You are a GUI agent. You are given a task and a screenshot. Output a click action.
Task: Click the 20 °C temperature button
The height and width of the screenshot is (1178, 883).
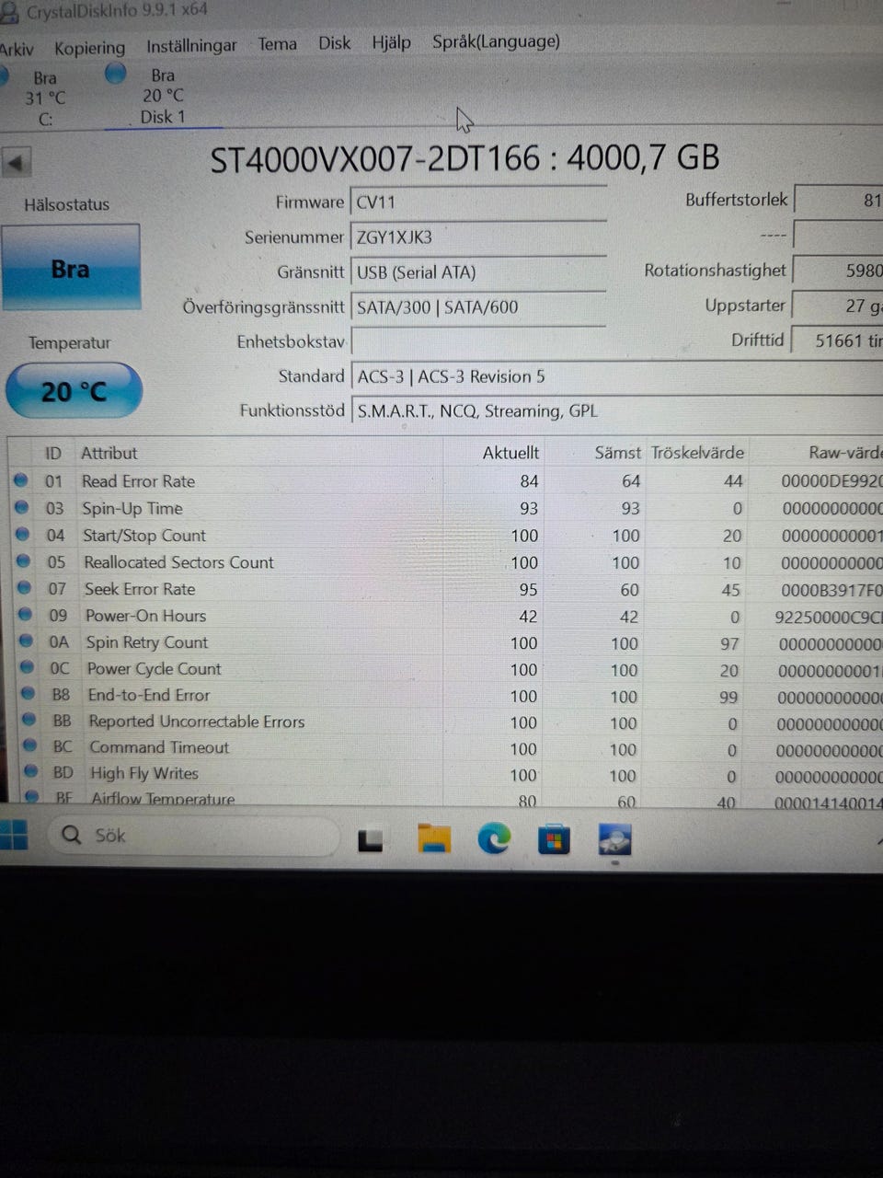tap(74, 392)
